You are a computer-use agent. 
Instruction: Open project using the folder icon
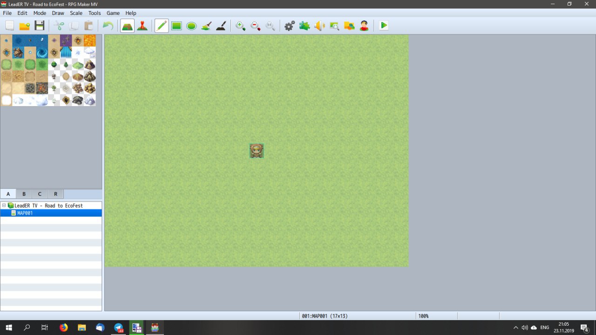pyautogui.click(x=24, y=26)
